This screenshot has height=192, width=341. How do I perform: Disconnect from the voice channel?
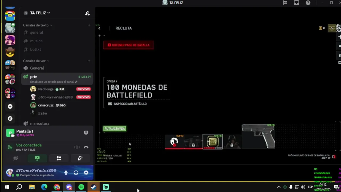86,147
